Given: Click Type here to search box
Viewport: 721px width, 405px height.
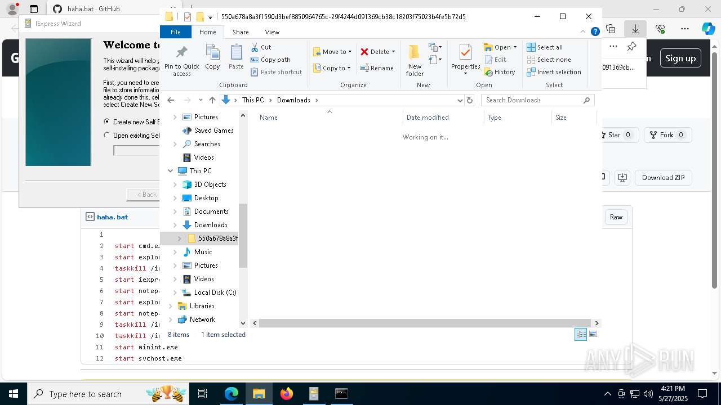Looking at the screenshot, I should (107, 394).
